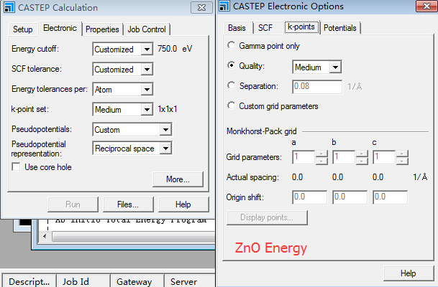This screenshot has width=438, height=287.
Task: Open the SCF tab
Action: click(265, 28)
